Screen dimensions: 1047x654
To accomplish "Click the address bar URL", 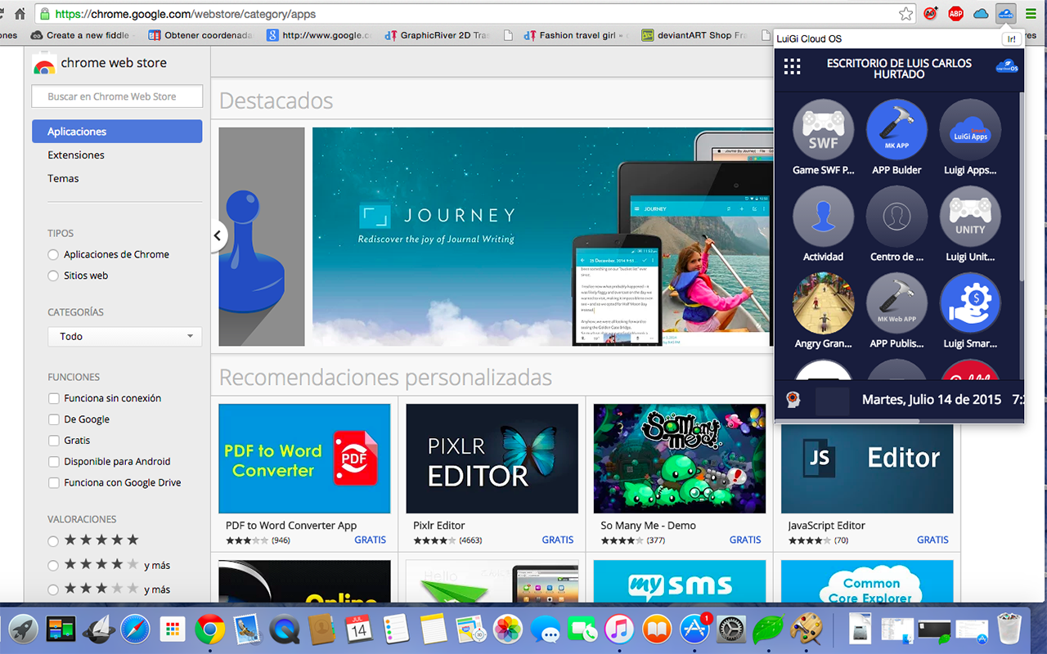I will pos(186,14).
